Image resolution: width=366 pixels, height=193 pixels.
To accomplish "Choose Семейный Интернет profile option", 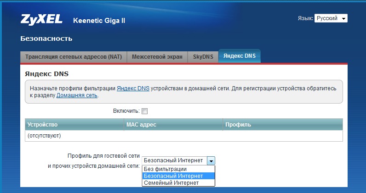I will [178, 183].
